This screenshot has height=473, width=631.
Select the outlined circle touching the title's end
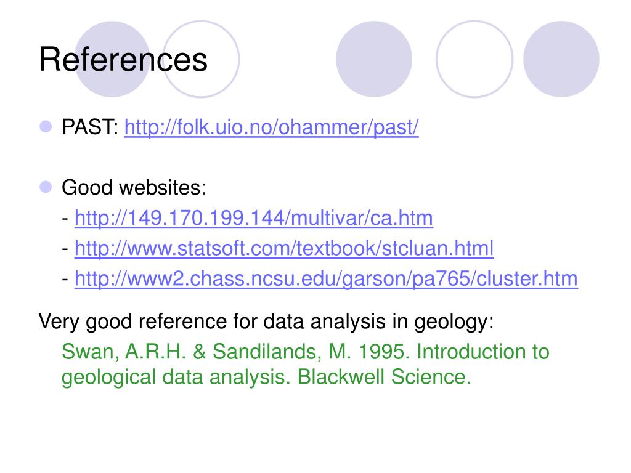coord(201,59)
